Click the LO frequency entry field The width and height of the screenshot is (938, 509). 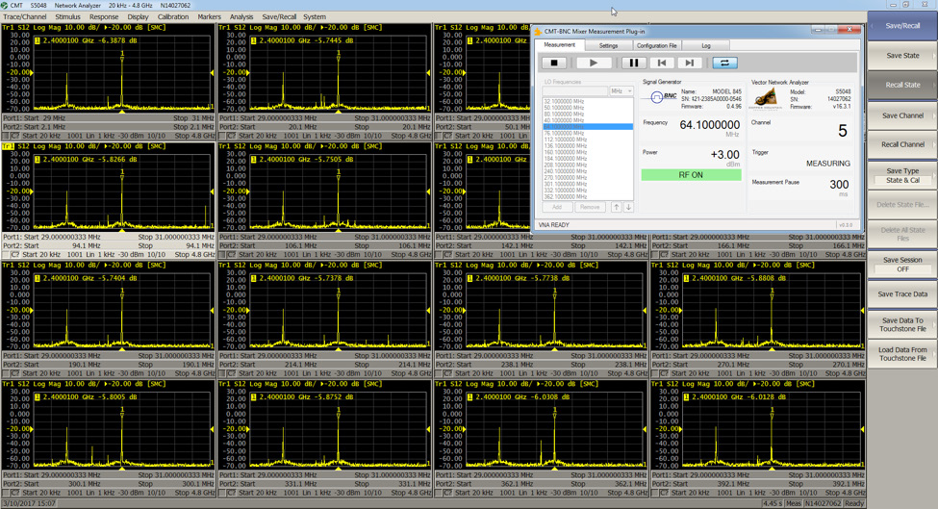pos(575,90)
